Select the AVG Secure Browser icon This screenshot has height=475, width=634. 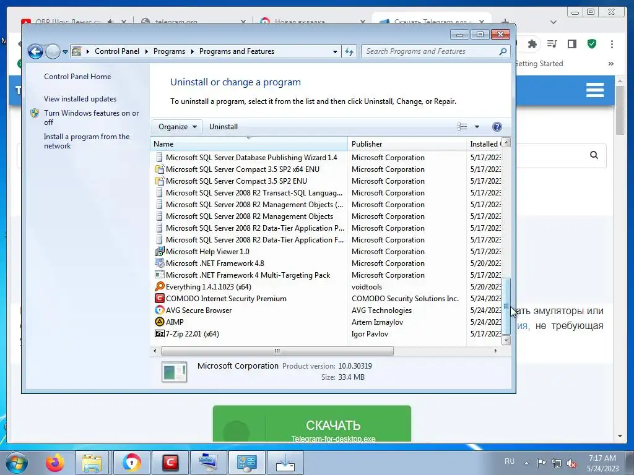[159, 310]
